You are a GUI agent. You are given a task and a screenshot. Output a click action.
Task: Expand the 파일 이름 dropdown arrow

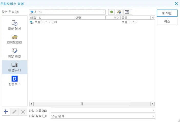[153, 110]
